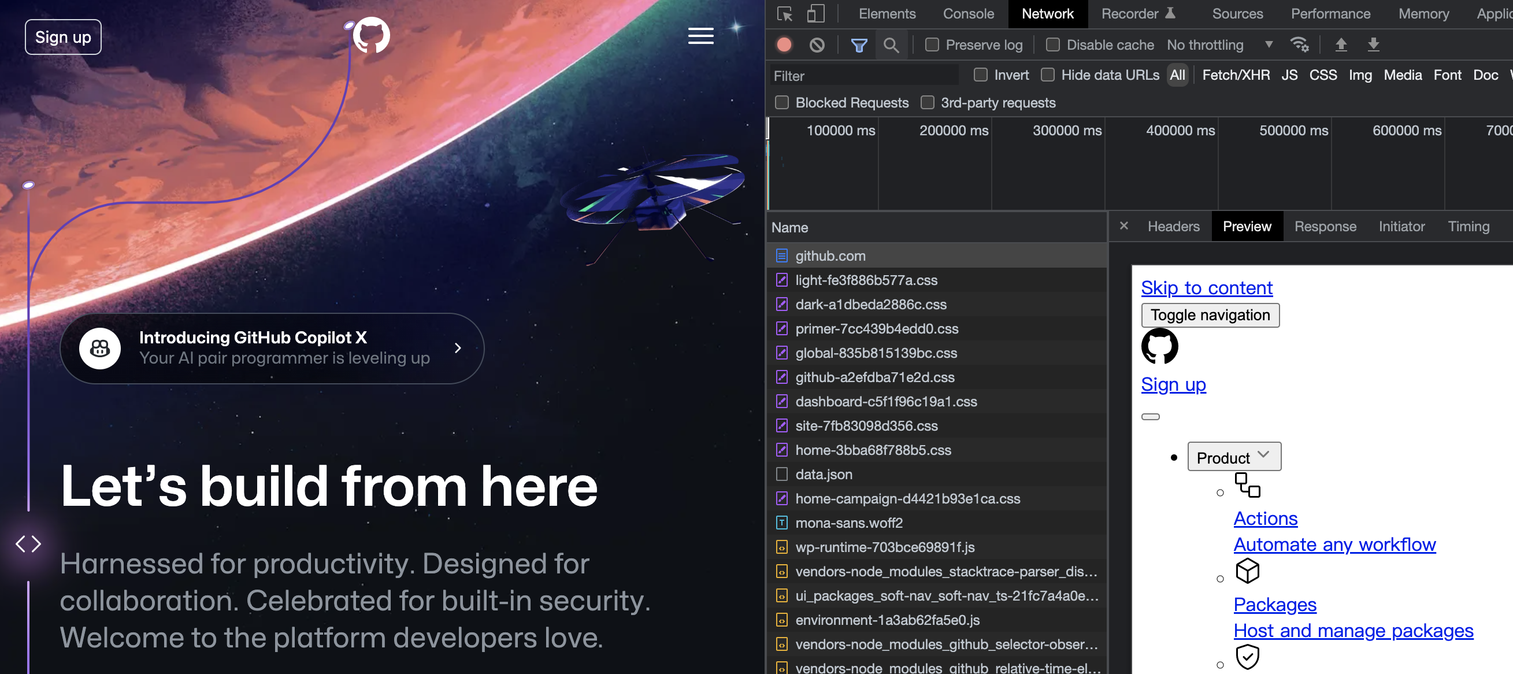The image size is (1513, 674).
Task: Close the request details panel
Action: tap(1123, 225)
